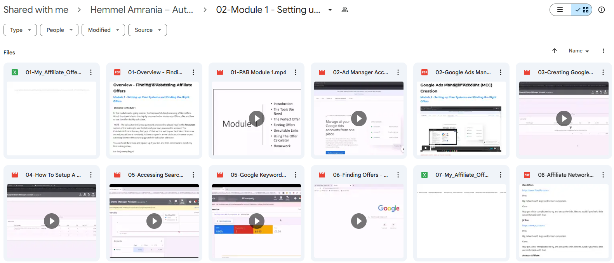
Task: Open more actions for 05-Google Keyword...
Action: [x=296, y=175]
